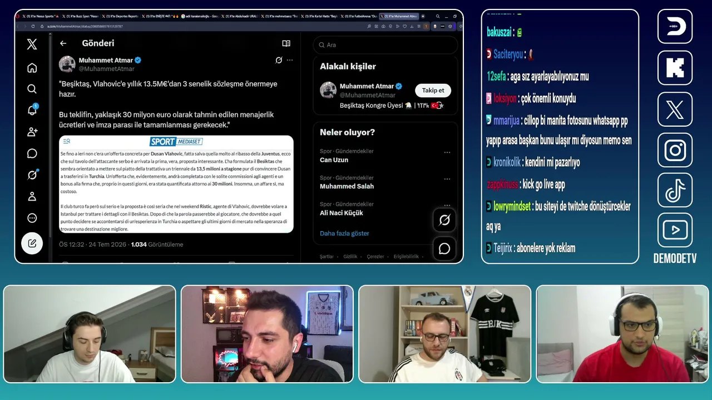Click the Grok icon on Muhammet Atmar's post

click(x=279, y=60)
